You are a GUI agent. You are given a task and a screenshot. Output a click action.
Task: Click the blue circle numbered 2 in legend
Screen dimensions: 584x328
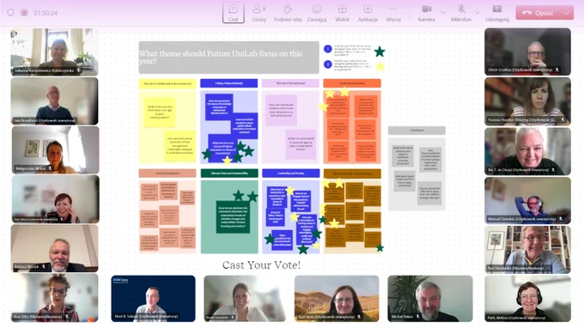[328, 64]
